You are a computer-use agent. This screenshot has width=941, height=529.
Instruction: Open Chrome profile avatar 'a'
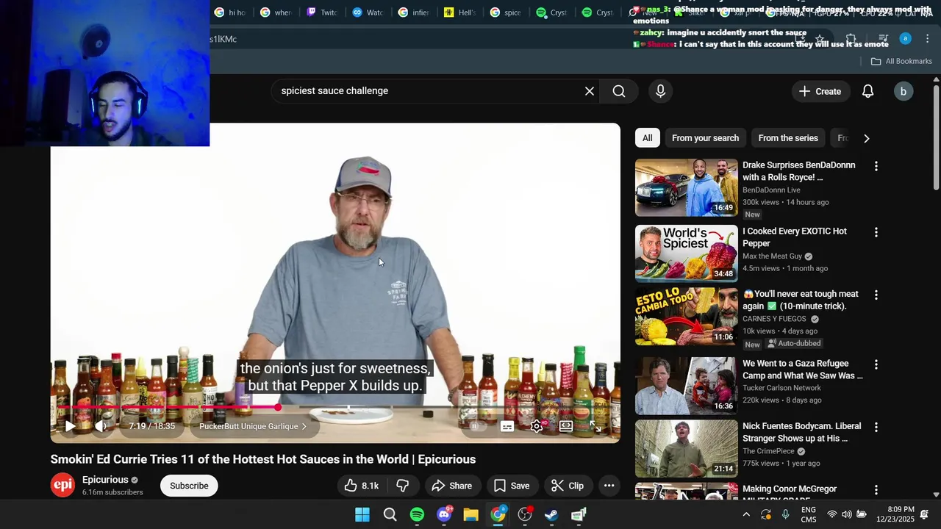point(906,39)
